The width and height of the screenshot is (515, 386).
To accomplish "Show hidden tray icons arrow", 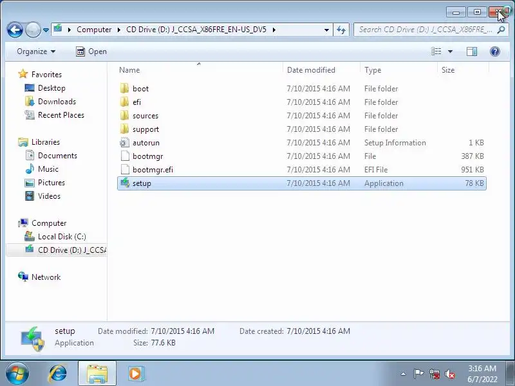I will tap(404, 374).
